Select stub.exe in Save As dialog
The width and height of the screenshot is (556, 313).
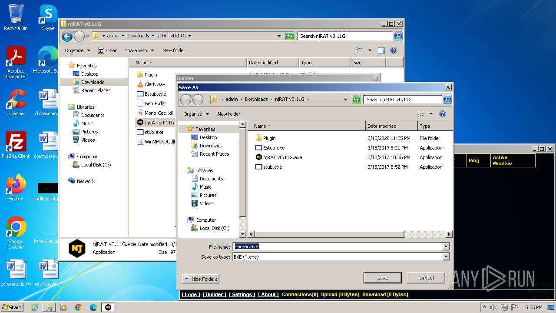[x=272, y=167]
